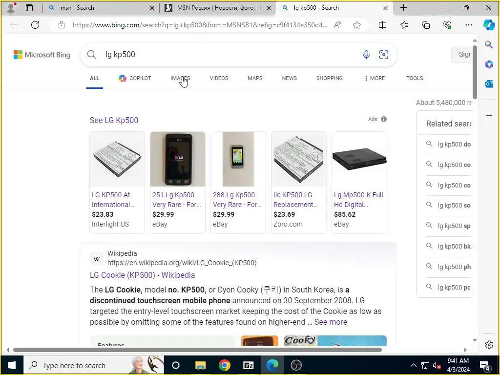This screenshot has height=375, width=500.
Task: Open Cortana circle on taskbar
Action: pos(176,365)
